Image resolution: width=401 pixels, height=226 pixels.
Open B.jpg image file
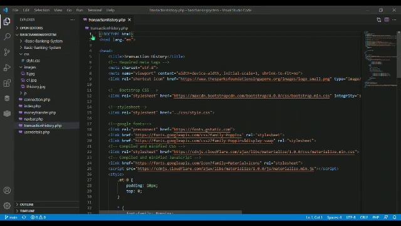click(46, 73)
